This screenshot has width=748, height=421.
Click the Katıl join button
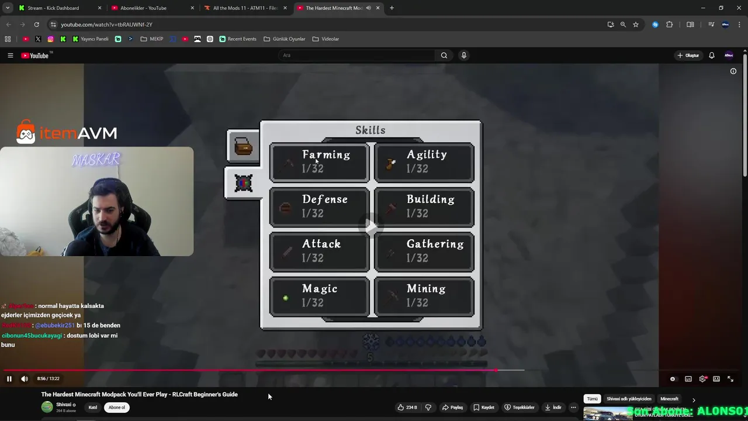[92, 408]
